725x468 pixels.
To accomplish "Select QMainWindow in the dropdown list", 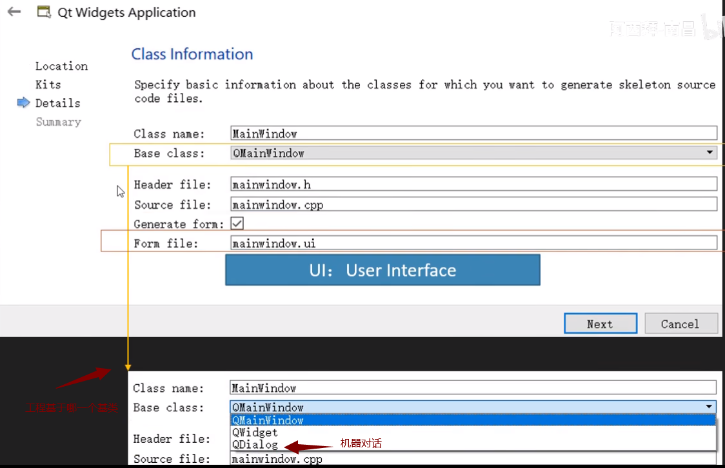I will [x=268, y=420].
